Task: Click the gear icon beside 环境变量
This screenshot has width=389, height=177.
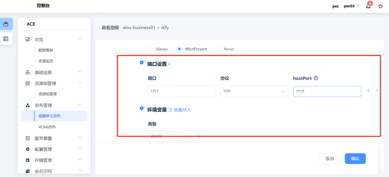Action: tap(142, 108)
